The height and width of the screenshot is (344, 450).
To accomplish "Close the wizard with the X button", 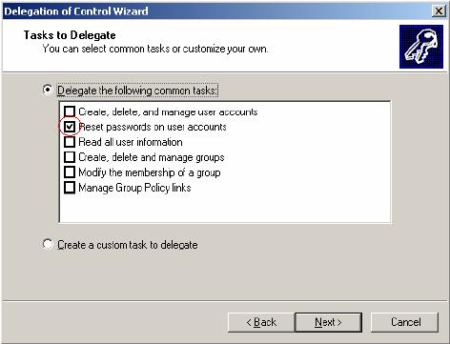I will click(x=439, y=11).
